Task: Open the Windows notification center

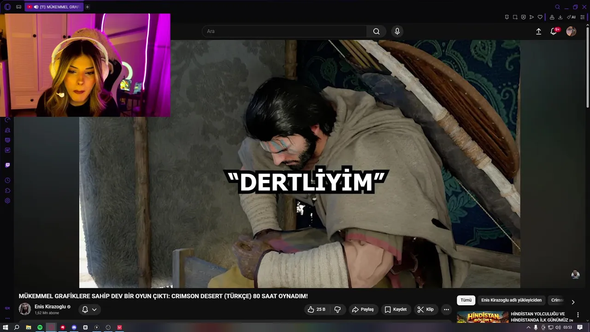Action: pyautogui.click(x=580, y=327)
